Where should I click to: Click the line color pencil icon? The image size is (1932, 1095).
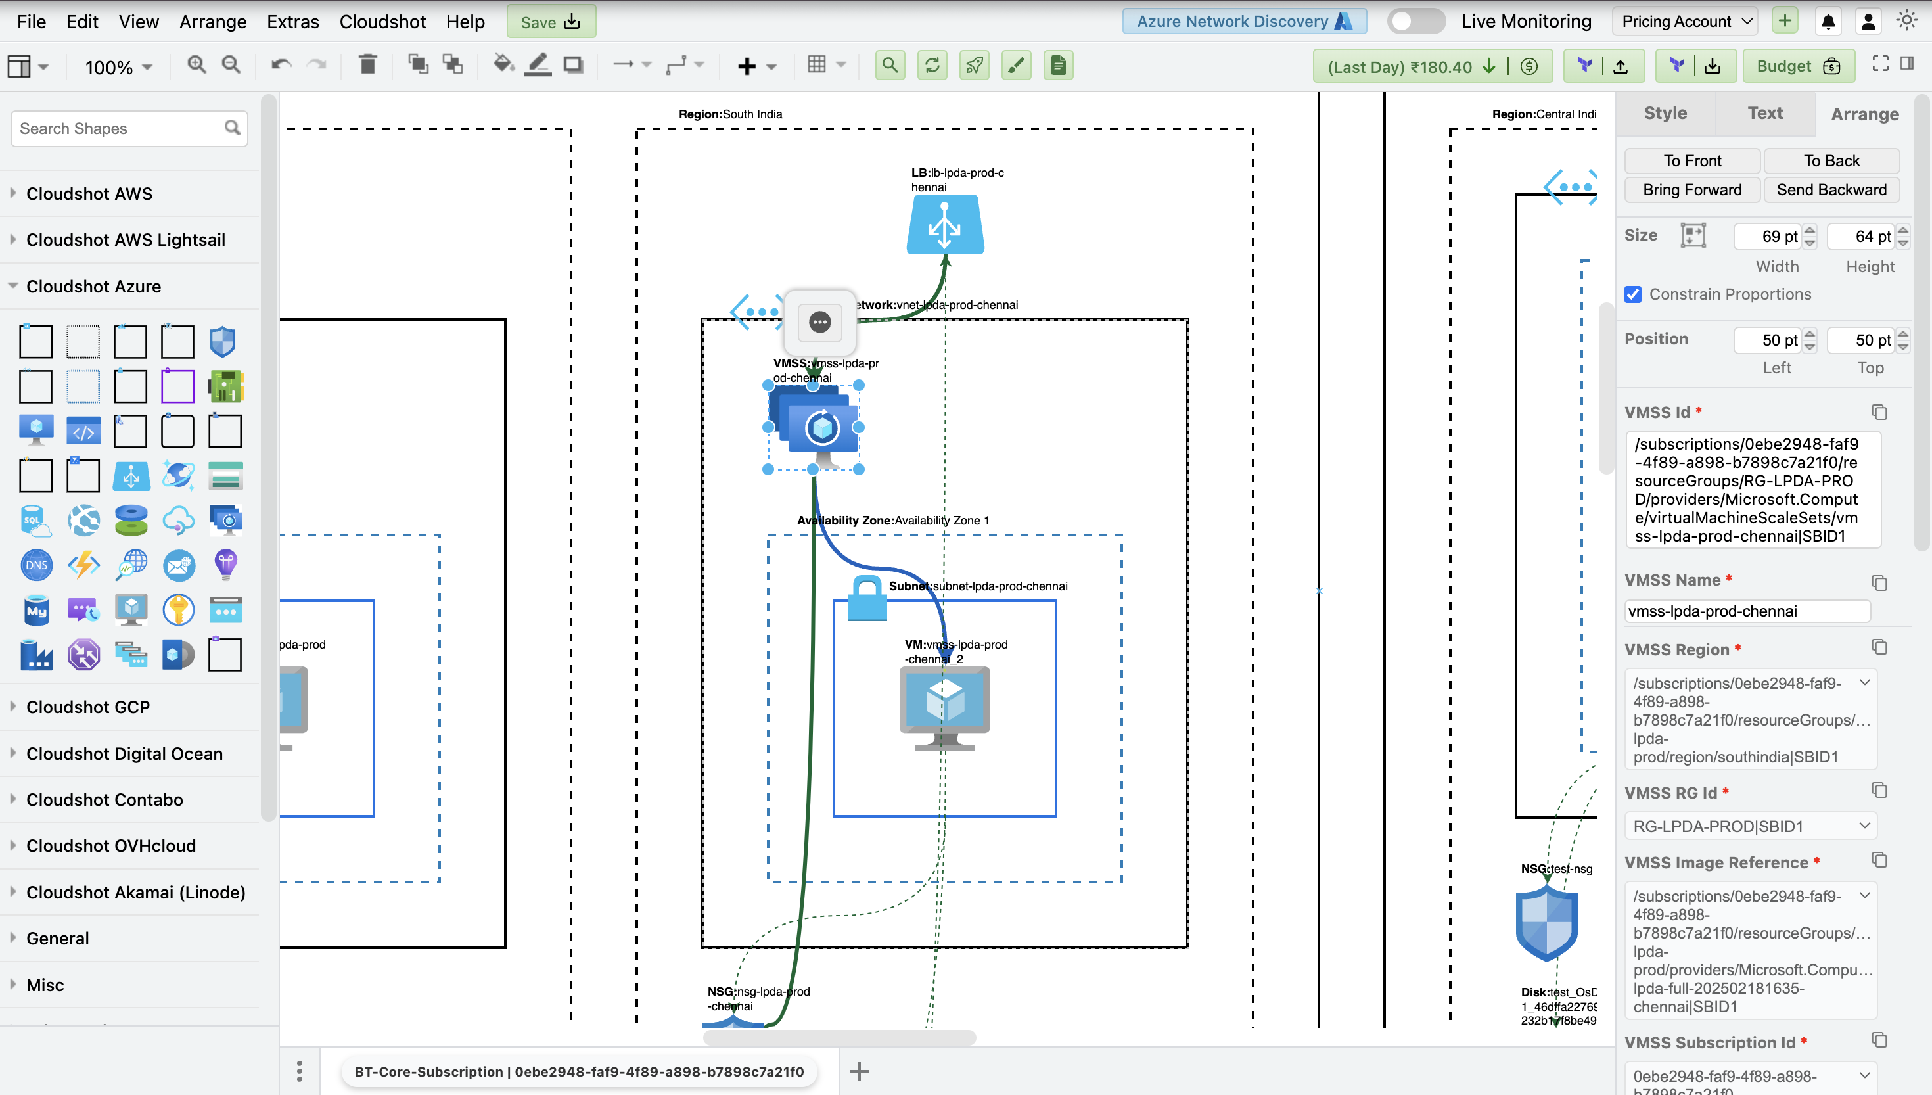tap(538, 66)
